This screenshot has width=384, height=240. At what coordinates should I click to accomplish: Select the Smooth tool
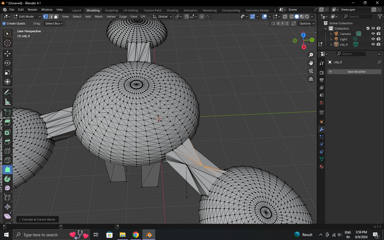point(7,188)
